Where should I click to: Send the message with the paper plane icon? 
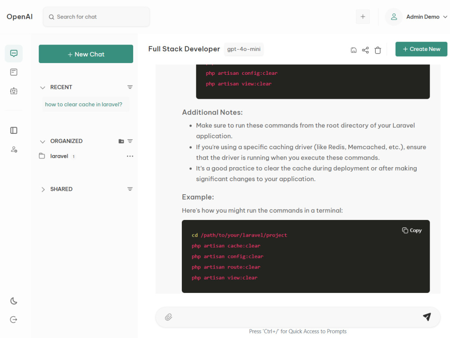coord(427,317)
